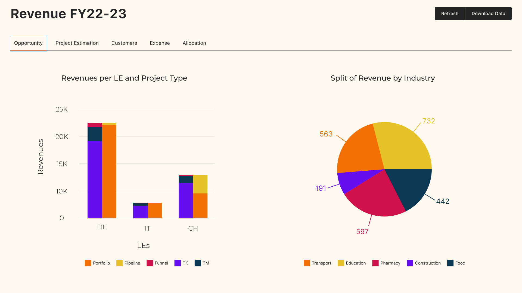Open the Customers tab

[124, 43]
